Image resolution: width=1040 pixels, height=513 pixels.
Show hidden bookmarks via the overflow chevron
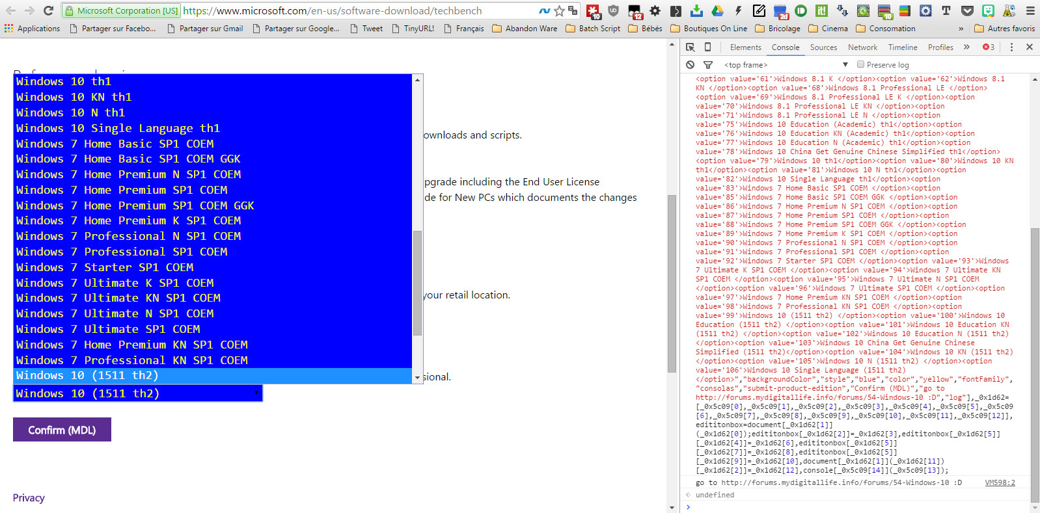click(x=961, y=29)
